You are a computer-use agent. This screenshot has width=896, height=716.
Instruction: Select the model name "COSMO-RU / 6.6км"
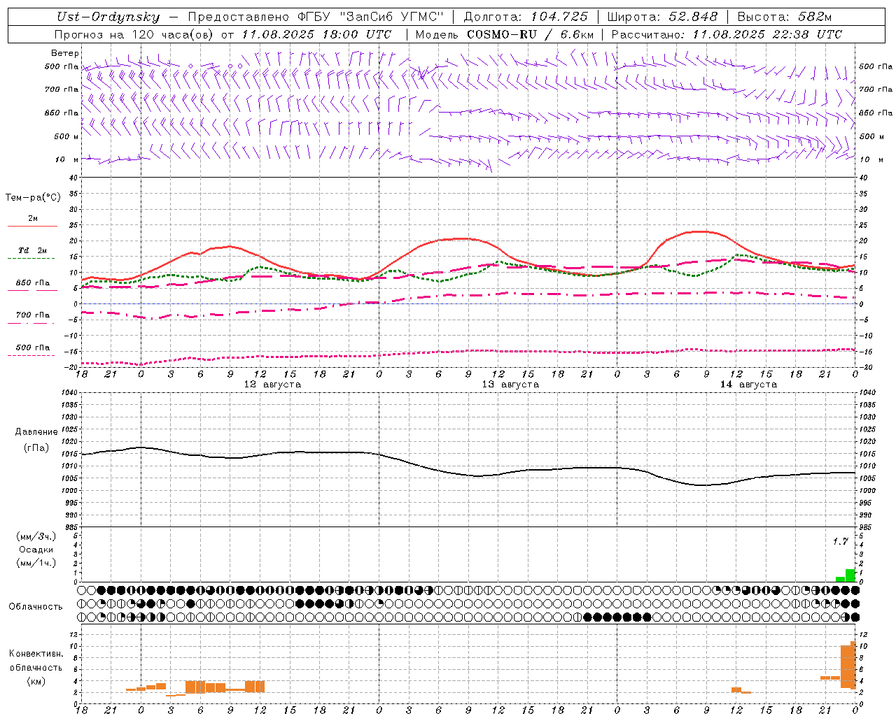(531, 34)
